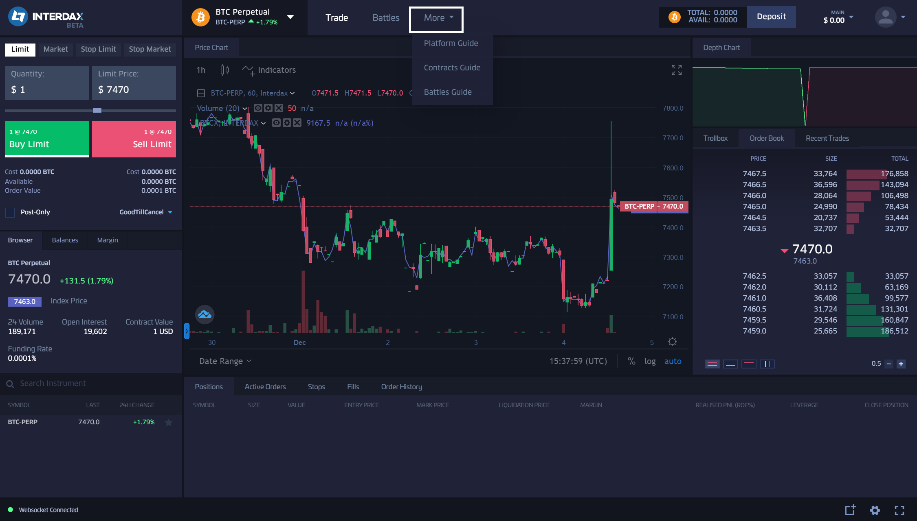The width and height of the screenshot is (917, 521).
Task: Switch the order book to the side-by-side layout
Action: click(x=767, y=364)
